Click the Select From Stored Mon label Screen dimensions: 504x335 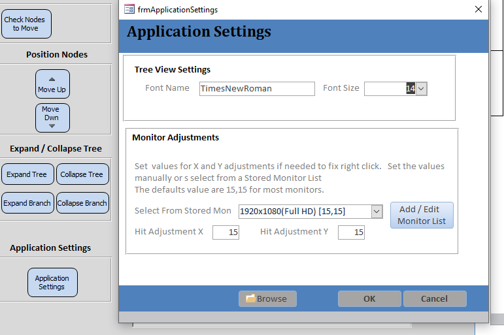182,211
